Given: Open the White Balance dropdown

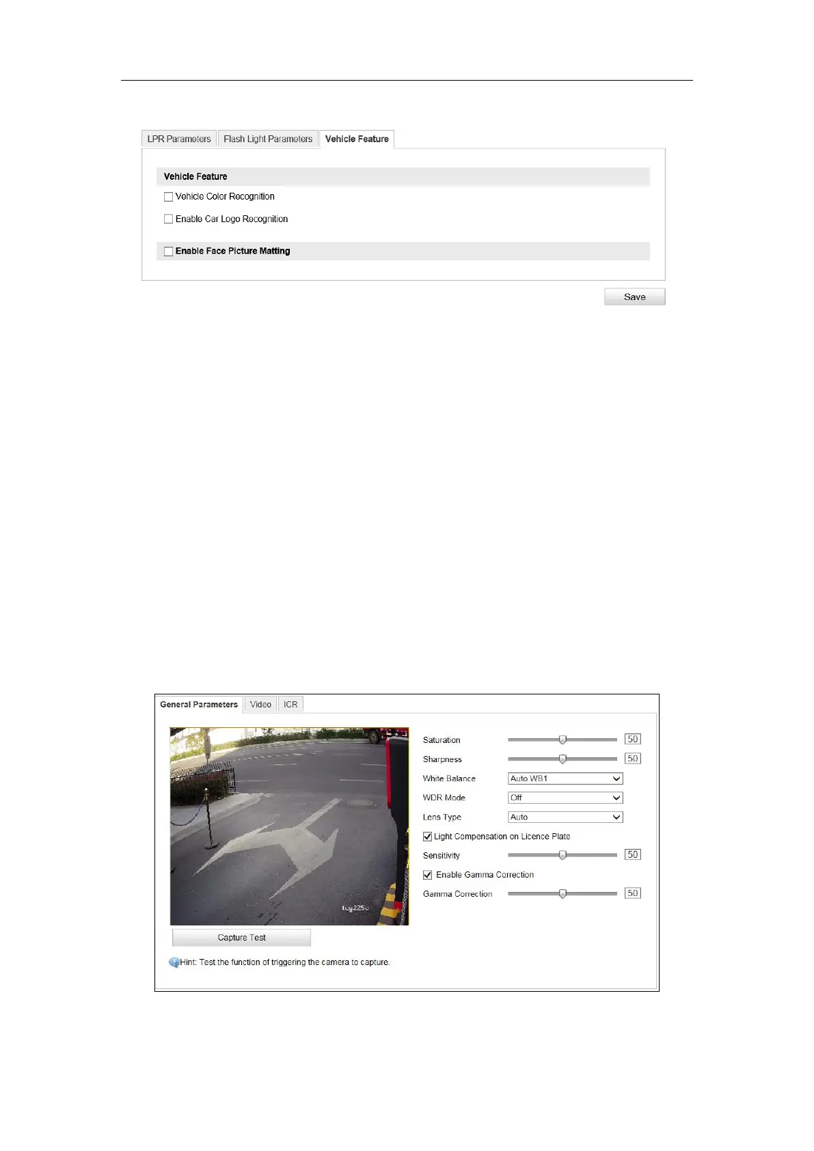Looking at the screenshot, I should click(565, 778).
